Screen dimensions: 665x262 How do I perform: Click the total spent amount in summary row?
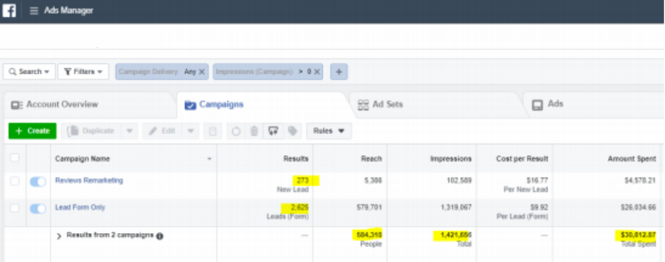(x=637, y=234)
